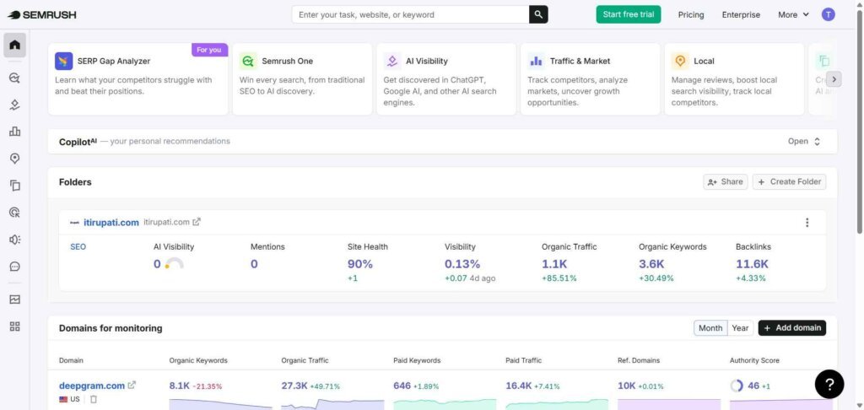Click the delete trash icon under deepgram.com

tap(93, 399)
